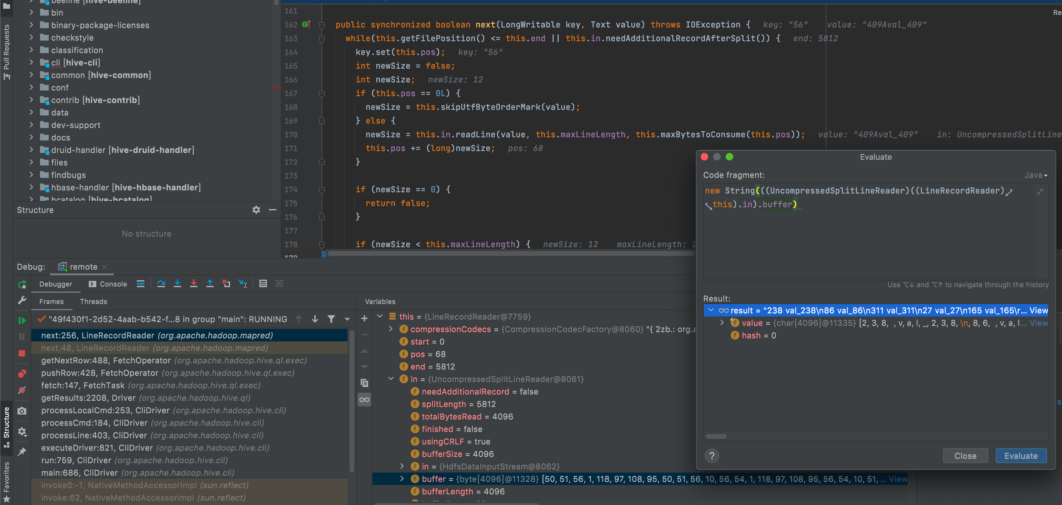Expand the checkstyle folder

pos(31,37)
